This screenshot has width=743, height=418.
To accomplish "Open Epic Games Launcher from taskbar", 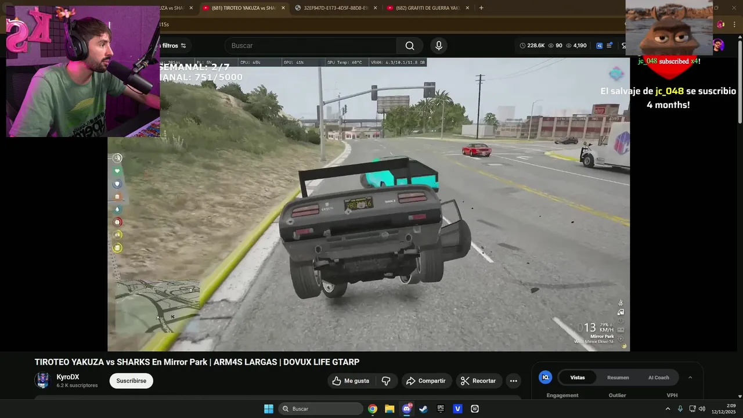I will coord(441,409).
